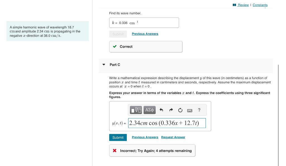Click the red Incorrect X icon
This screenshot has width=286, height=166.
point(114,150)
